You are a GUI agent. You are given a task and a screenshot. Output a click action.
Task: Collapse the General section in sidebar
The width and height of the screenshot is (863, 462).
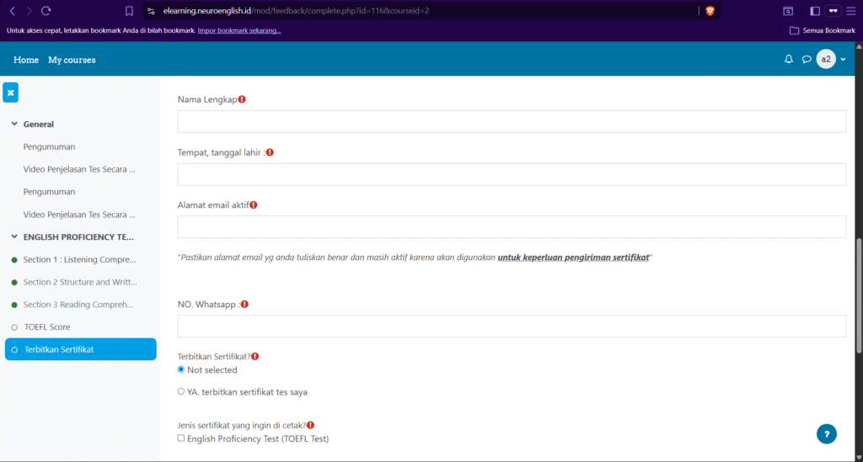(x=14, y=124)
